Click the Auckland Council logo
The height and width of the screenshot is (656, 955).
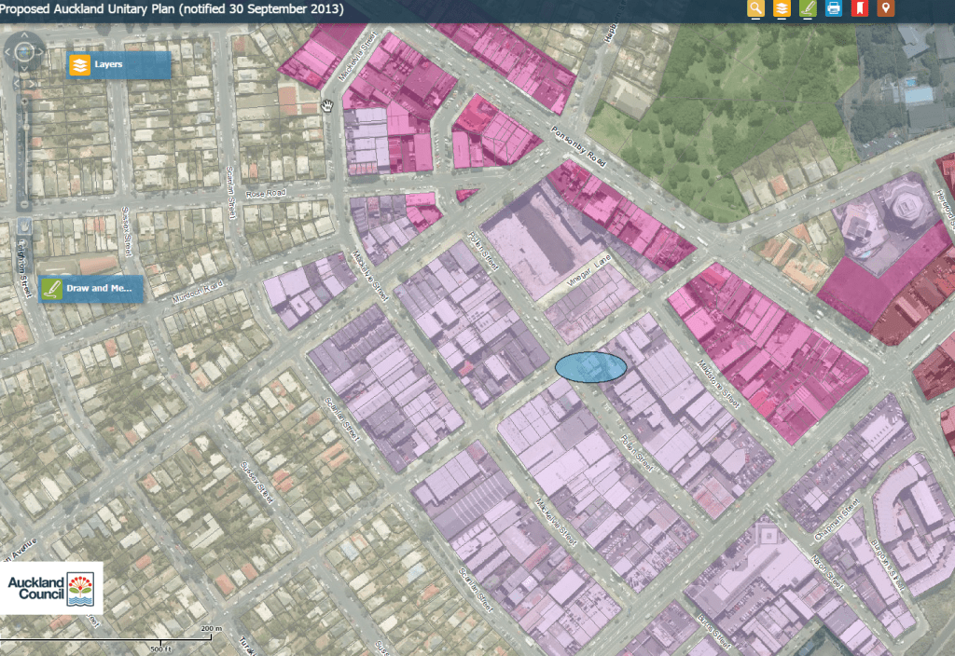coord(51,588)
